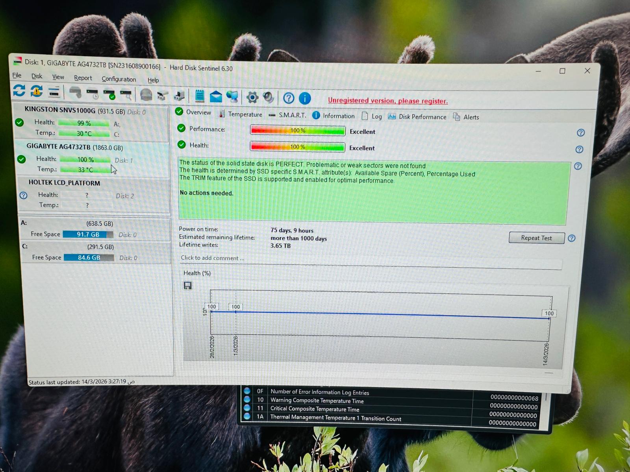The image size is (630, 472).
Task: Open the Configuration menu
Action: pos(119,79)
